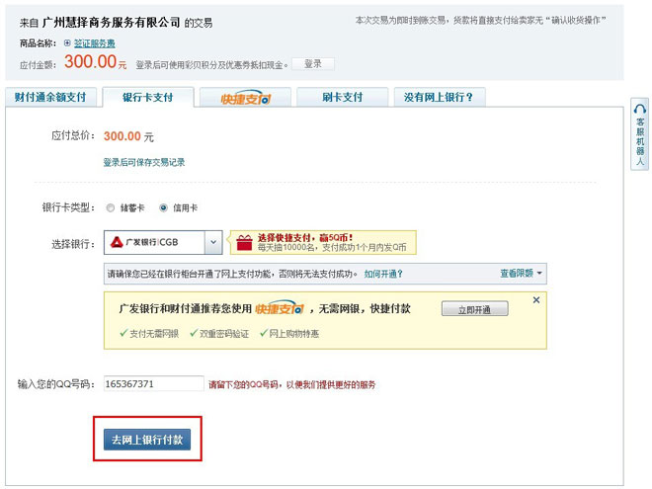Click the red gift box icon
Screen dimensions: 652x489
tap(245, 243)
